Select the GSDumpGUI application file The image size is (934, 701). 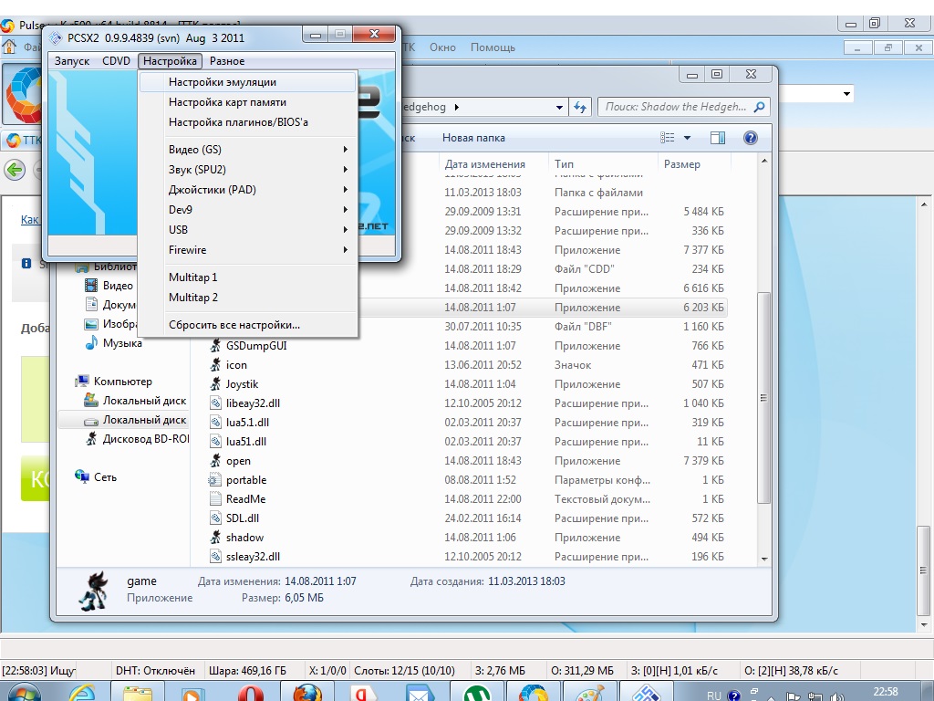(256, 346)
